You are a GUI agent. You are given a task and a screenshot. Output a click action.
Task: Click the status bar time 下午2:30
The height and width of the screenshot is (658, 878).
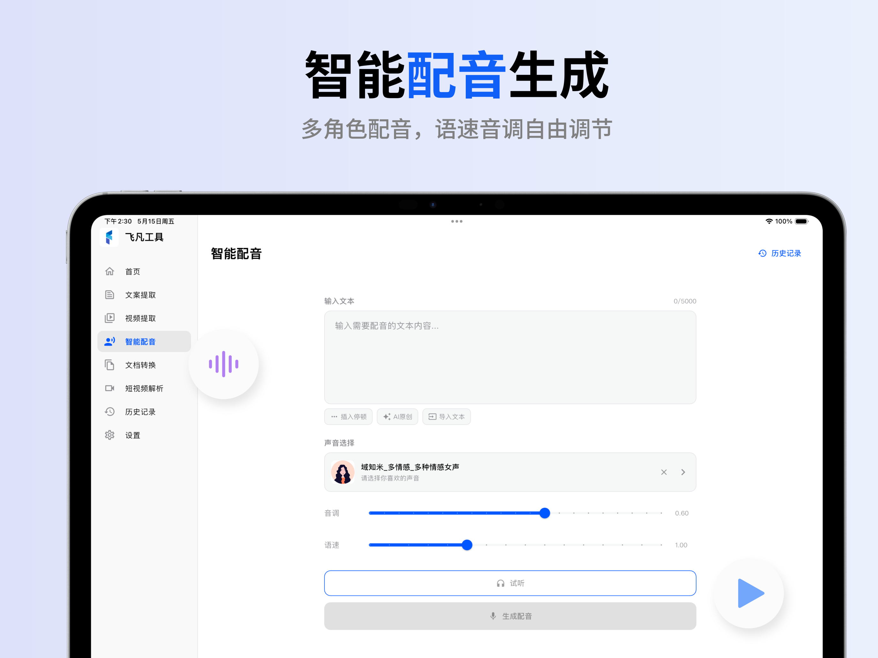pyautogui.click(x=118, y=221)
